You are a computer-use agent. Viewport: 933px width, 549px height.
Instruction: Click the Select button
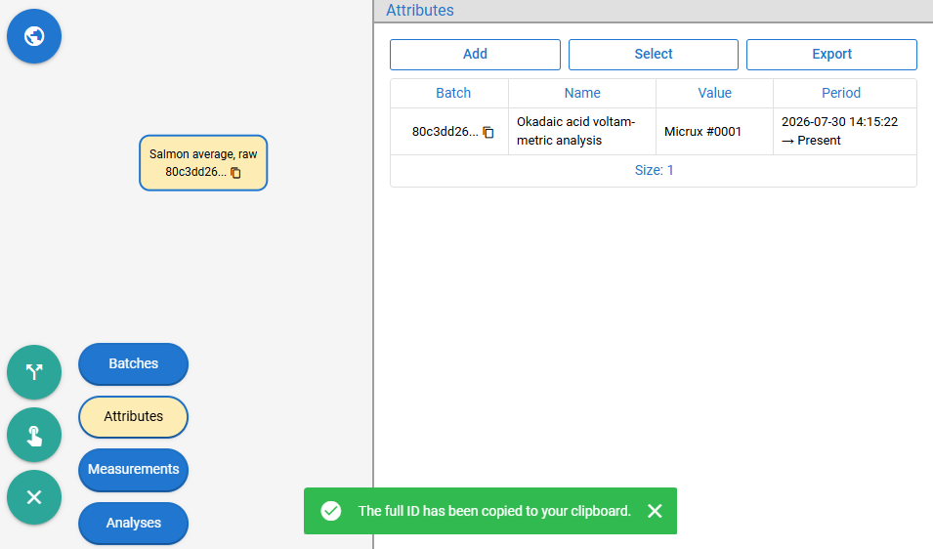(654, 54)
